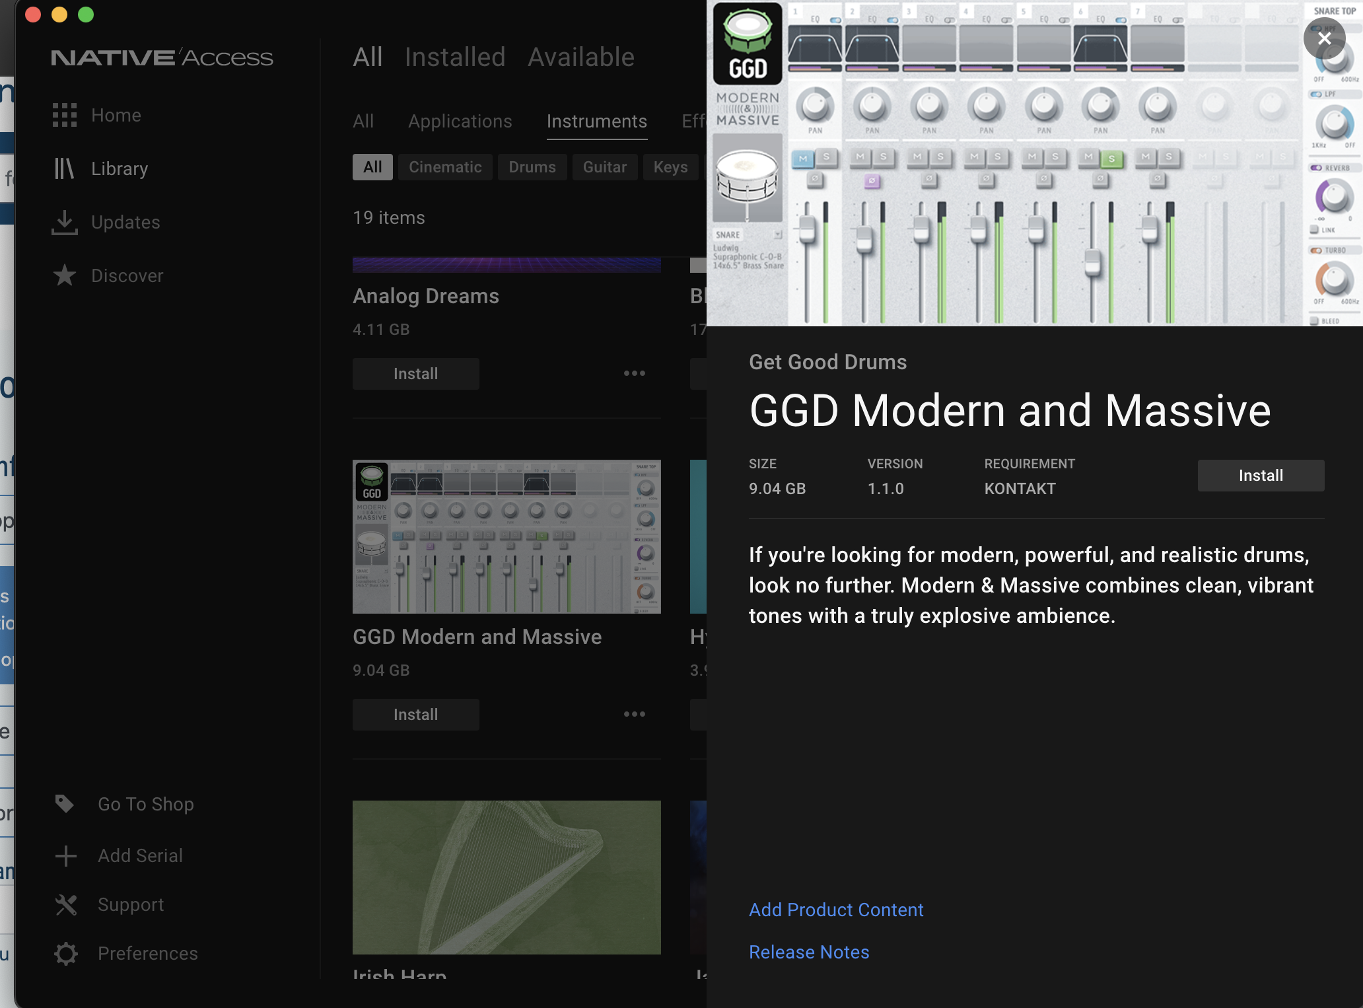Enable the Guitar category filter
The image size is (1363, 1008).
[604, 167]
